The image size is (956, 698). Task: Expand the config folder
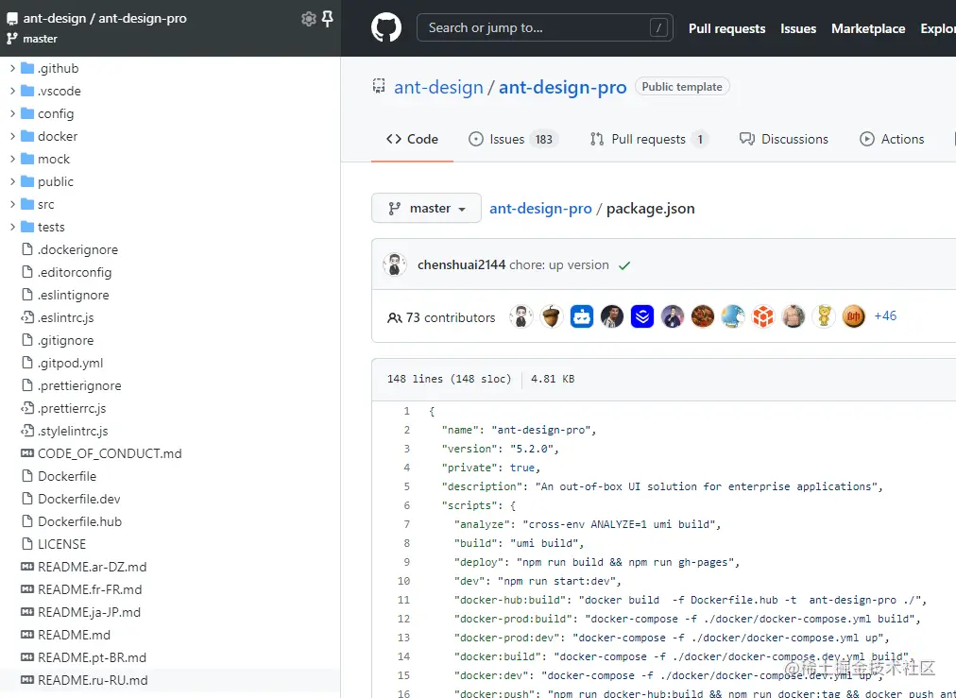[13, 113]
